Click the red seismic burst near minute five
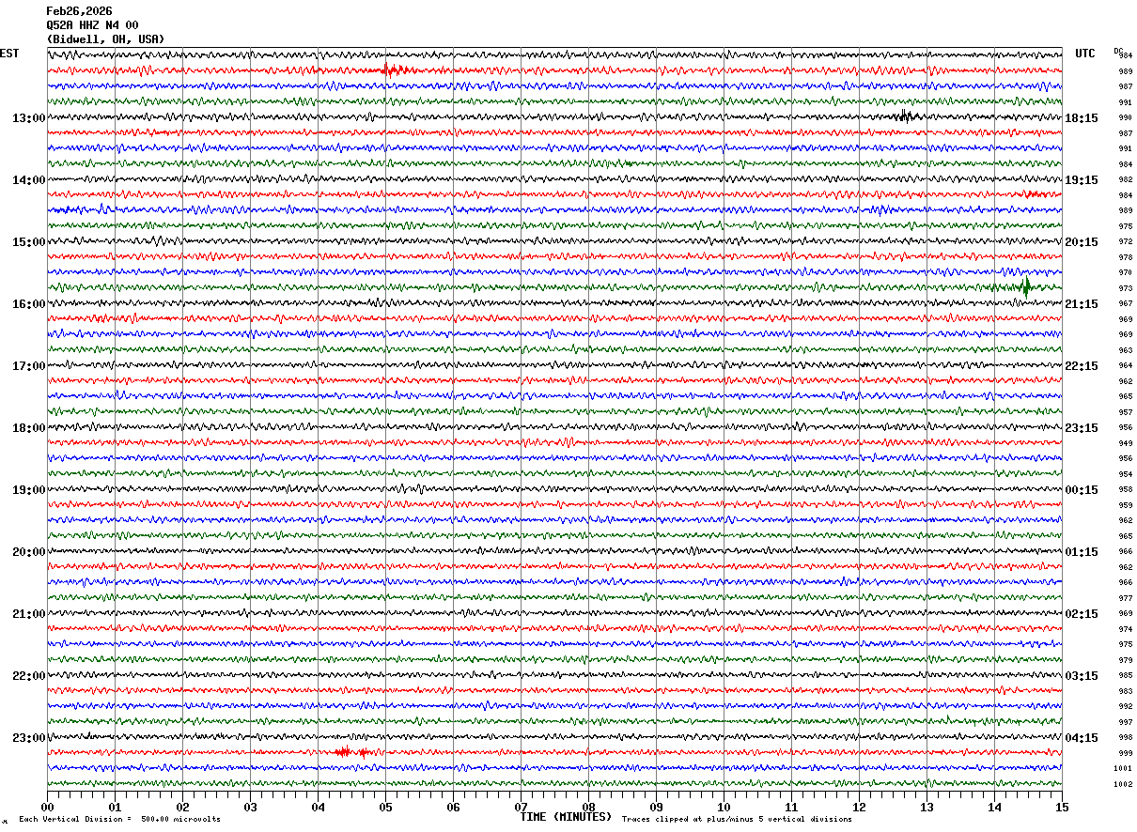The image size is (1137, 832). point(395,70)
